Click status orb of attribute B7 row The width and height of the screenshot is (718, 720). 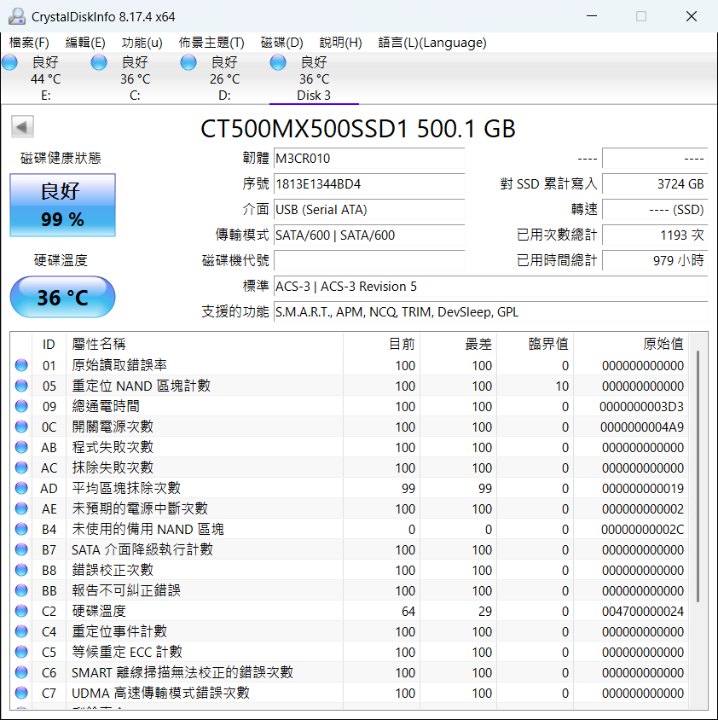[x=21, y=549]
